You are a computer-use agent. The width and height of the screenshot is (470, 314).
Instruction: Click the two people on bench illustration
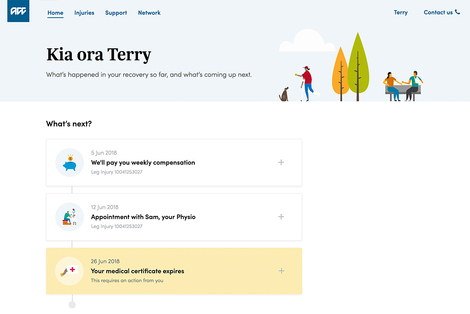403,85
